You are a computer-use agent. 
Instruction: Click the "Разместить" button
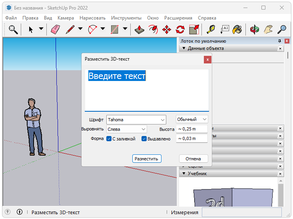tap(147, 159)
